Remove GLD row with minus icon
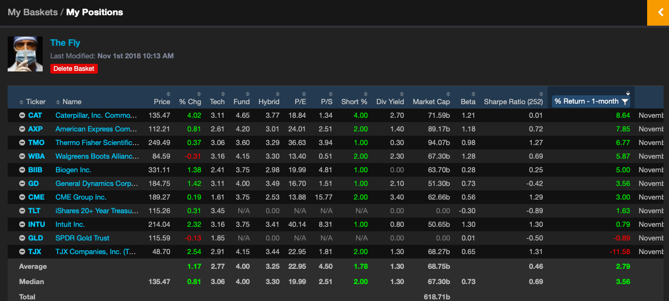Screen dimensions: 669x301 (22, 238)
